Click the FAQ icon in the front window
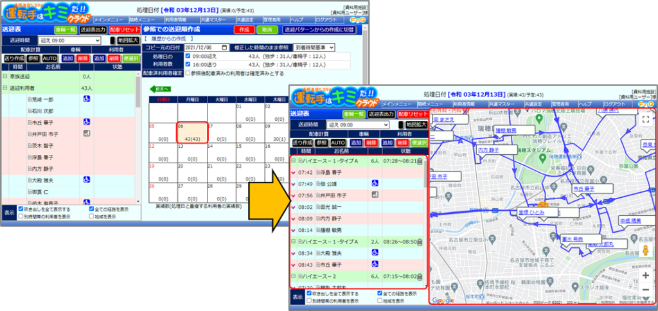Screen dimensions: 658x311 pyautogui.click(x=646, y=103)
